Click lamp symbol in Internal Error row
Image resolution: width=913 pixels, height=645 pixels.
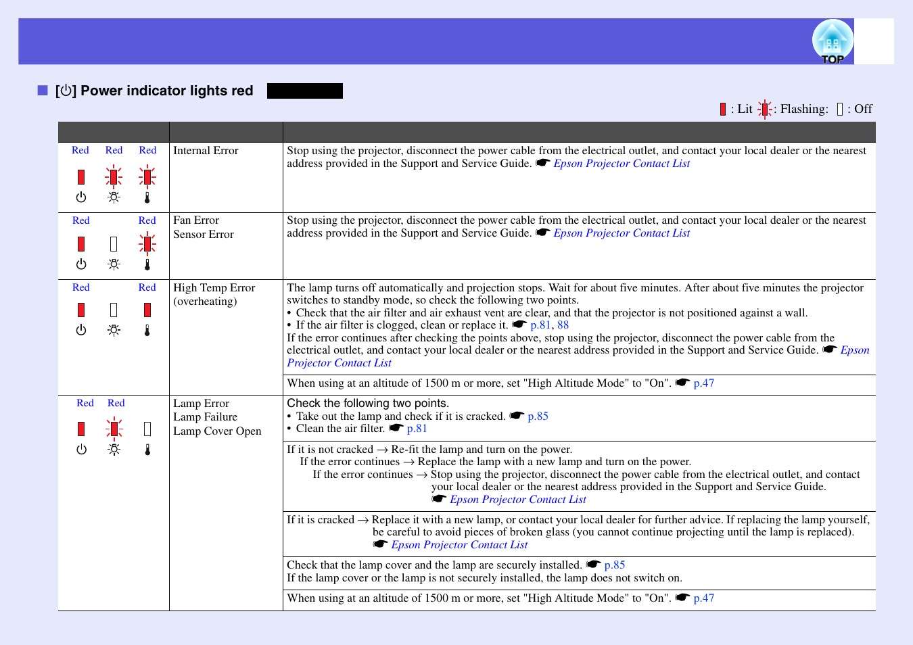pyautogui.click(x=114, y=197)
